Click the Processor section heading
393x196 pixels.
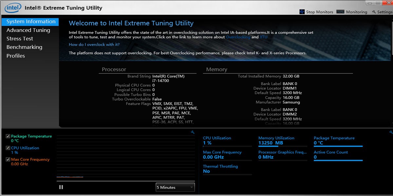114,69
